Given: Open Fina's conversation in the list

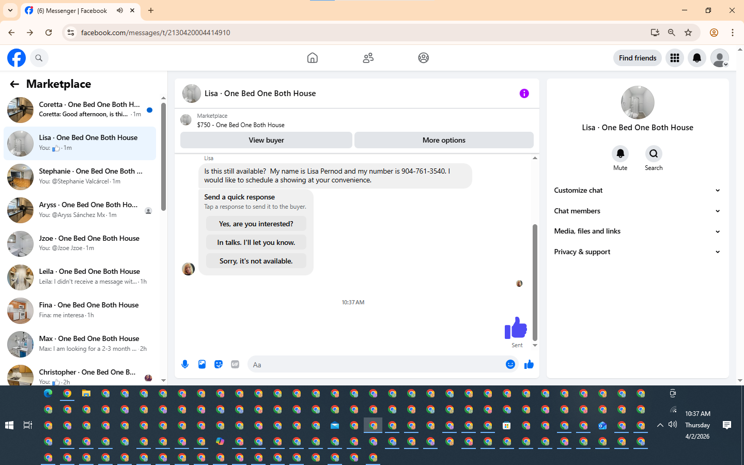Looking at the screenshot, I should (x=80, y=311).
